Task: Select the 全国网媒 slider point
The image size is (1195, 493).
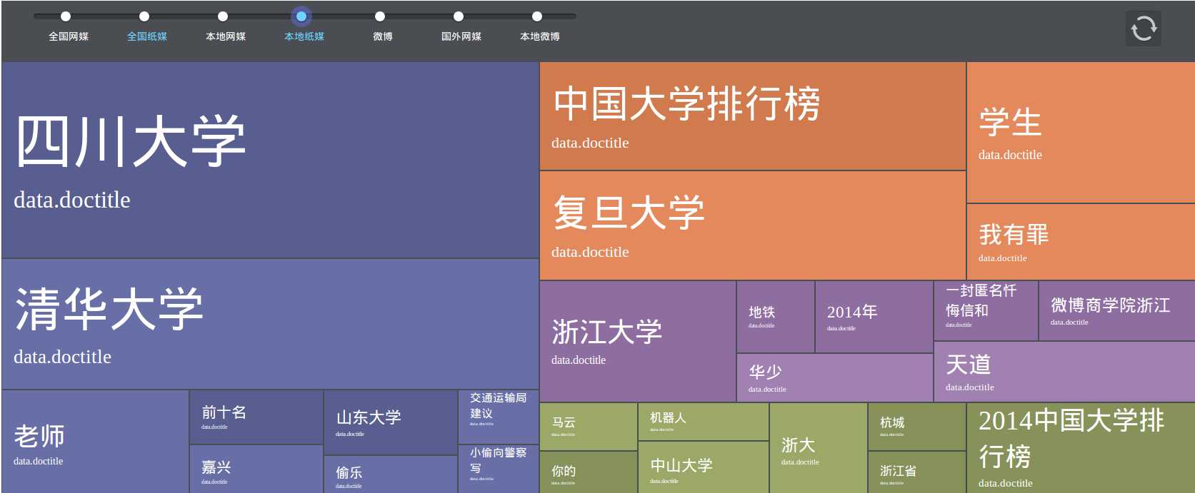Action: point(66,16)
